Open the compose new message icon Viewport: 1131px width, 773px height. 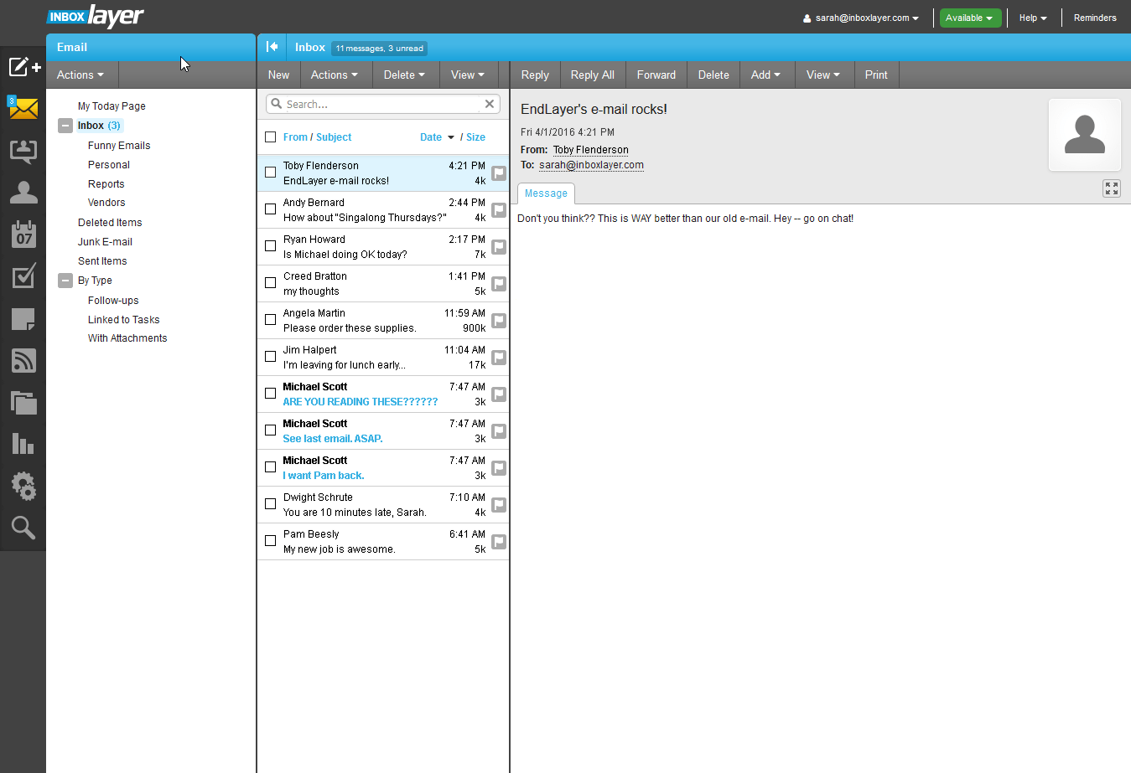(23, 67)
